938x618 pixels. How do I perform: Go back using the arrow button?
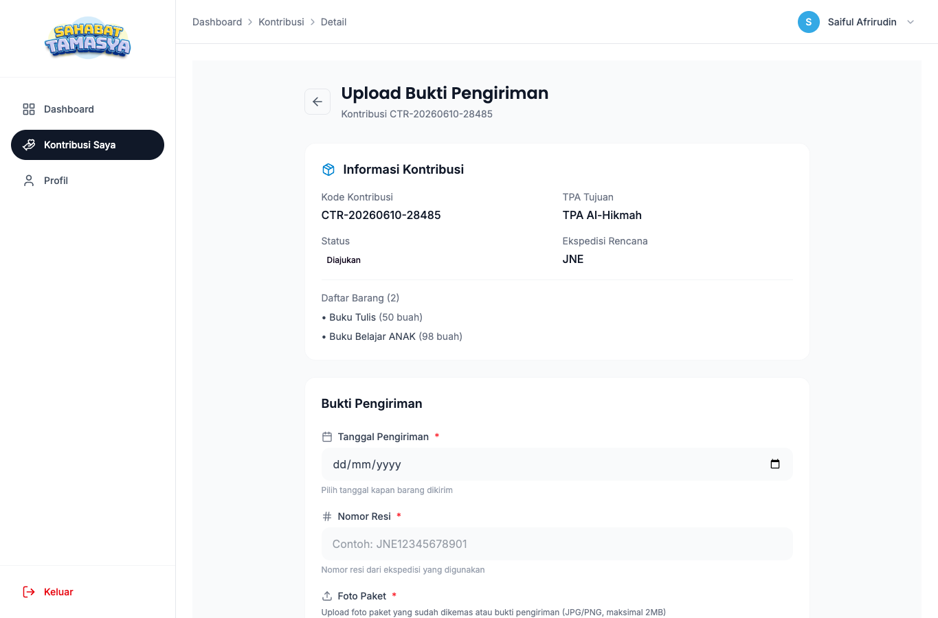317,102
